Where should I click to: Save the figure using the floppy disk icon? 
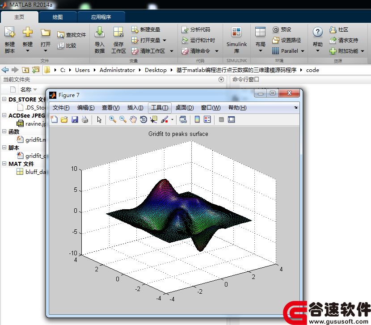pos(75,119)
